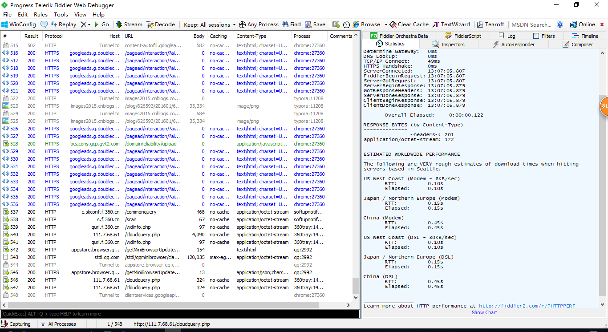The height and width of the screenshot is (332, 608).
Task: Change the All Processes filter in status bar
Action: (x=58, y=324)
